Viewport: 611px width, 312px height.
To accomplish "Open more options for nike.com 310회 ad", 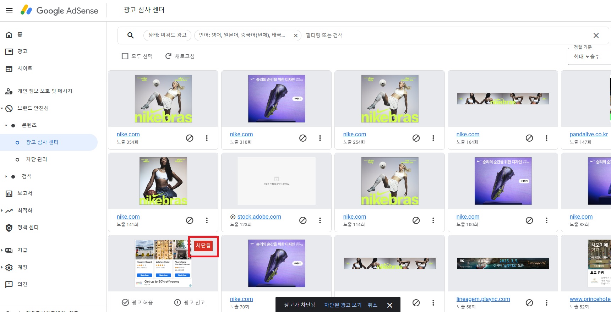I will click(320, 138).
